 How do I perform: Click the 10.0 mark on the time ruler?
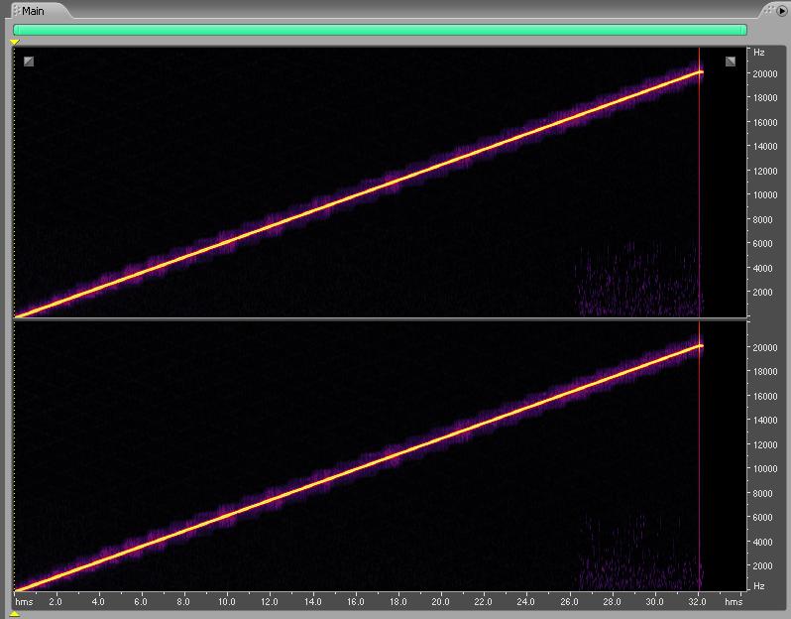pyautogui.click(x=227, y=602)
